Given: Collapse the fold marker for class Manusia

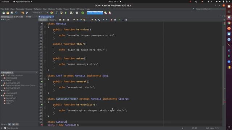Looking at the screenshot, I should point(45,27).
